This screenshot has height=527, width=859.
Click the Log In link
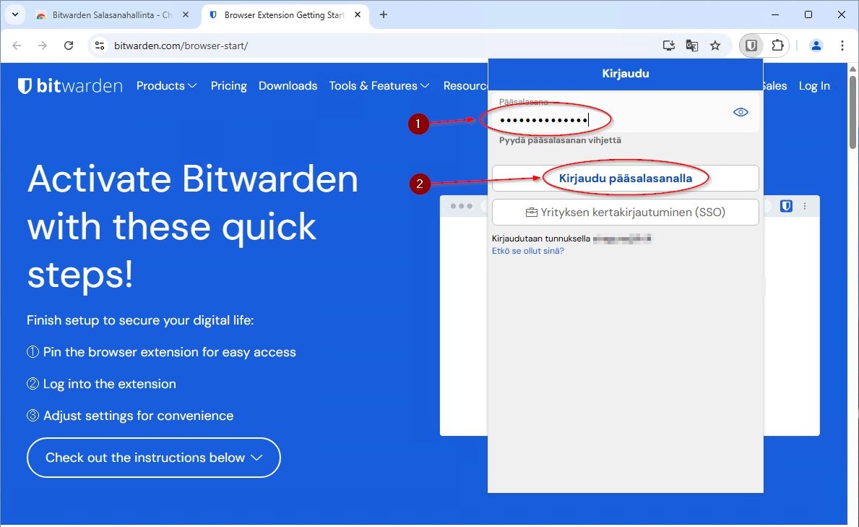point(814,85)
